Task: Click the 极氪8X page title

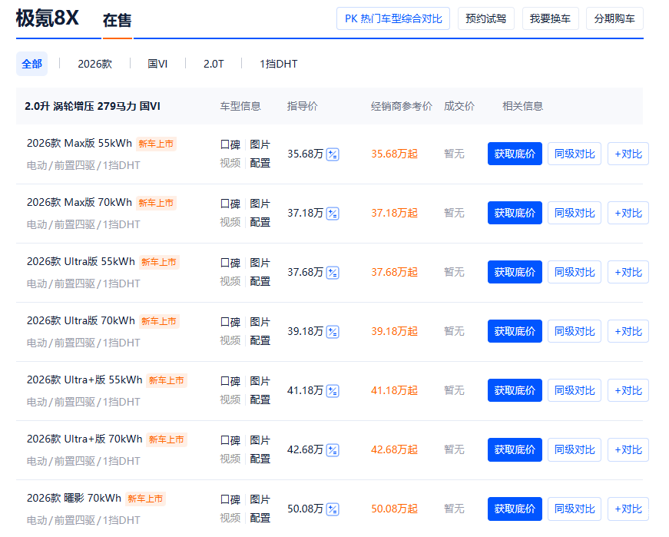Action: 48,18
